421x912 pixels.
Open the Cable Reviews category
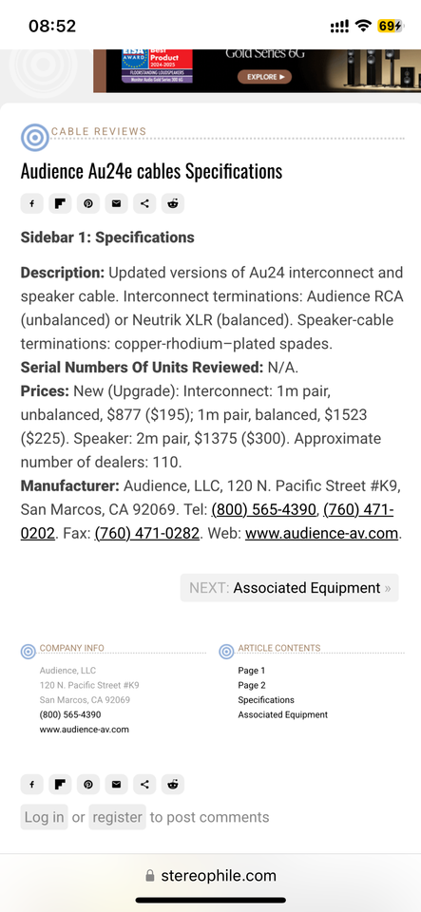tap(98, 131)
